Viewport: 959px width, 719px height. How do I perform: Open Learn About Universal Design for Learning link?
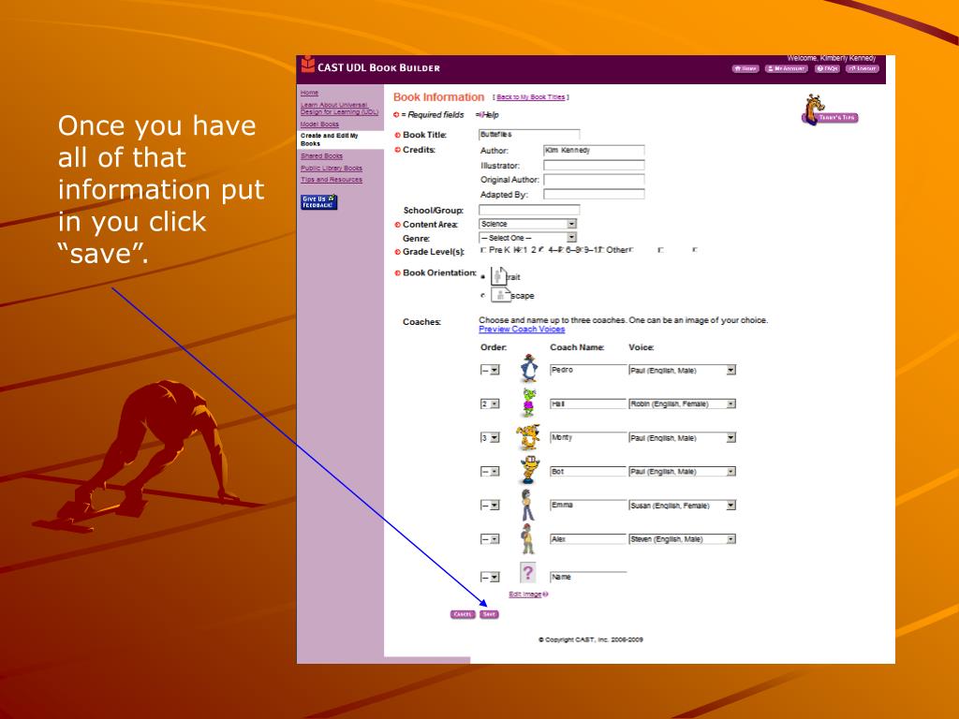point(339,109)
